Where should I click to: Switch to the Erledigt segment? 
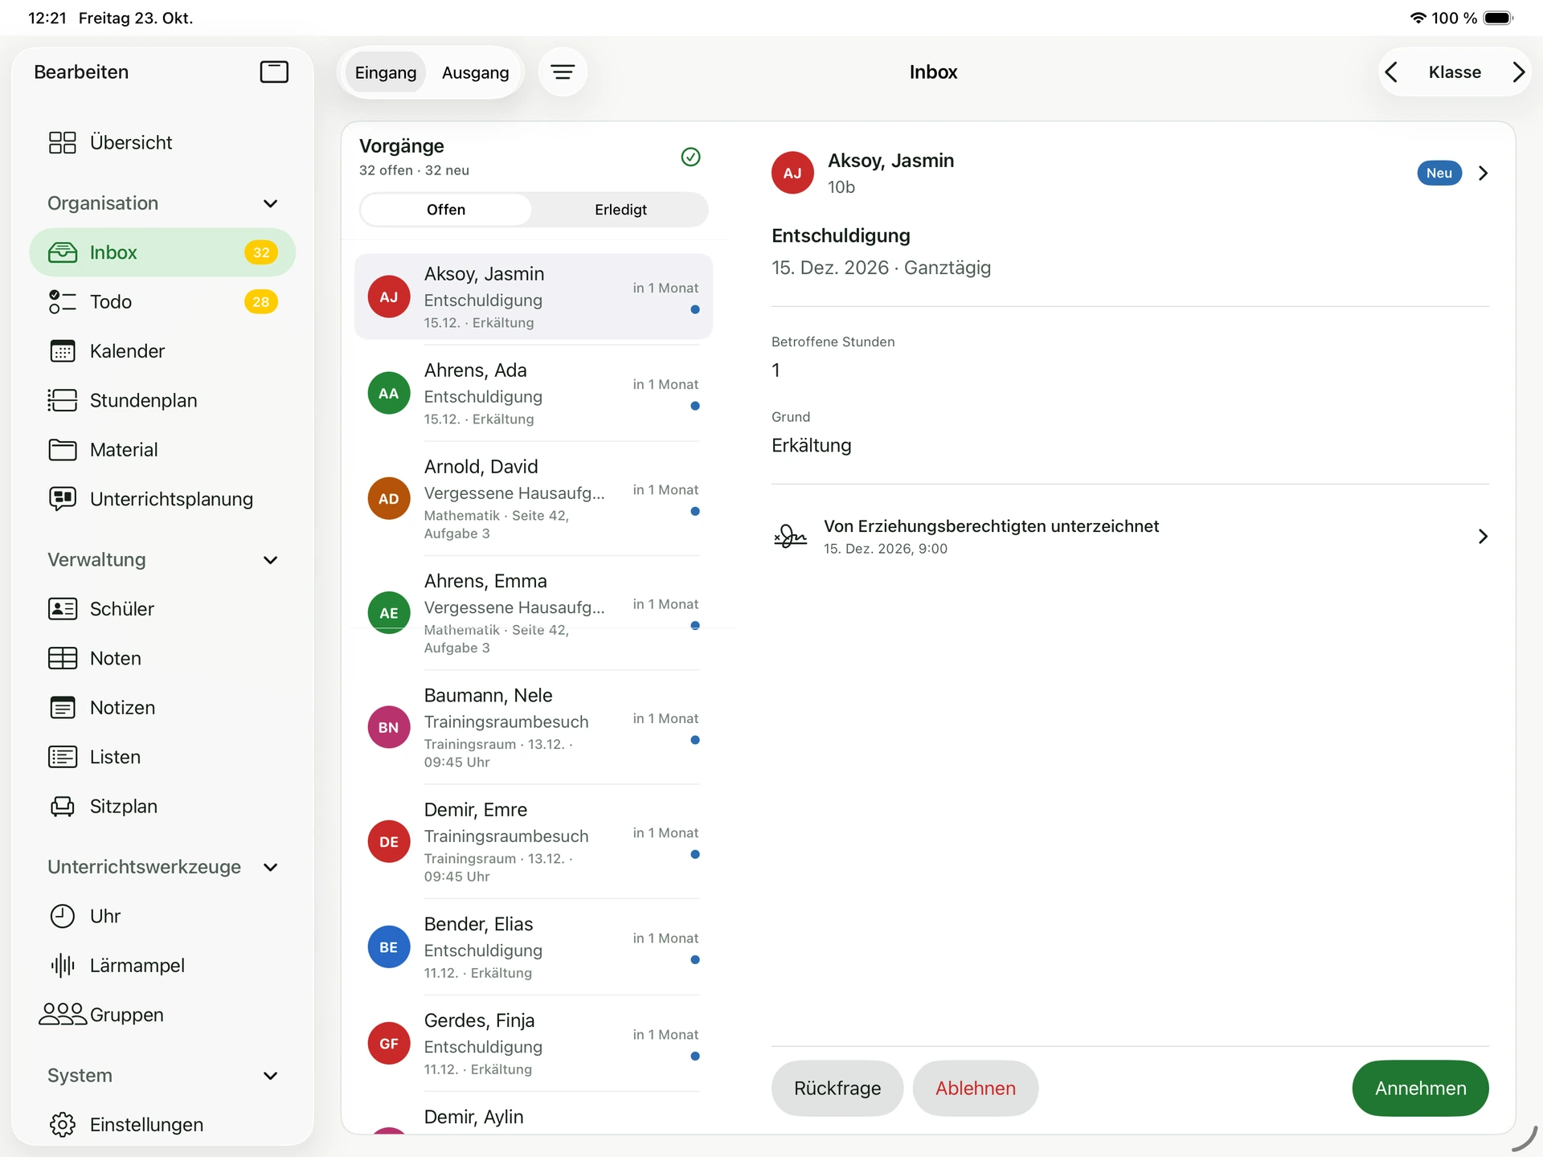(620, 210)
